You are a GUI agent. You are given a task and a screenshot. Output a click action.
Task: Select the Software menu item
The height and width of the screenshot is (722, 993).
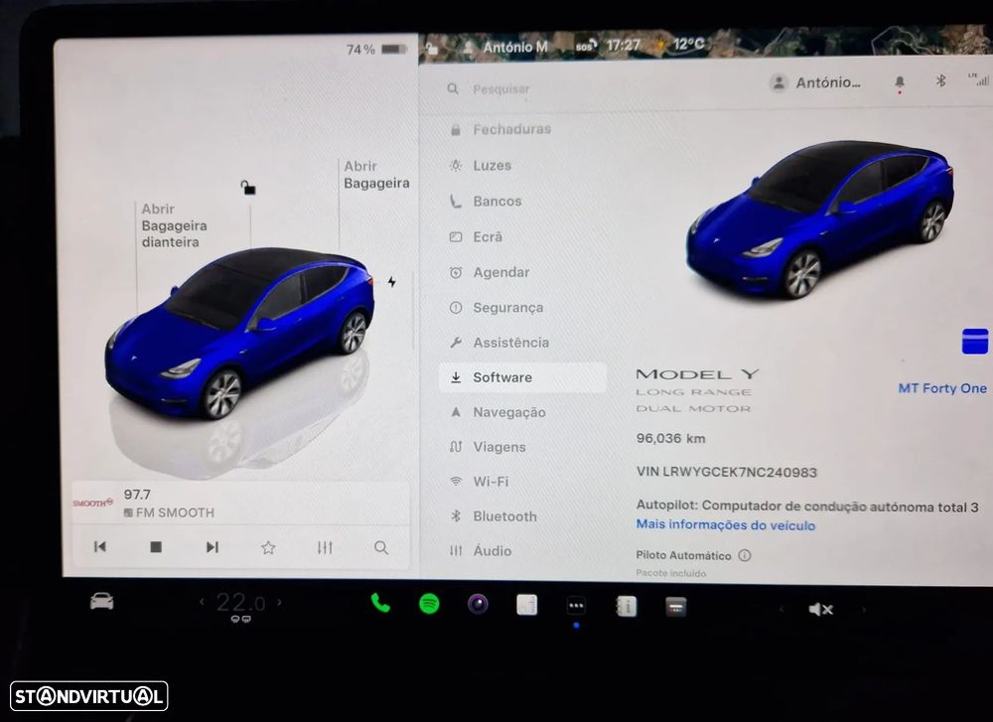click(x=522, y=377)
